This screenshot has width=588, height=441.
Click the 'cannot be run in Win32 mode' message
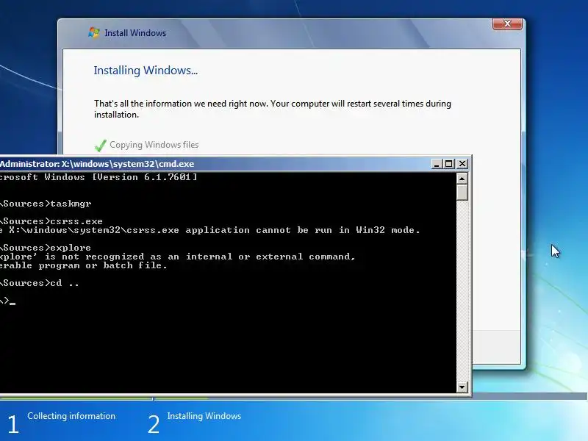(x=210, y=230)
